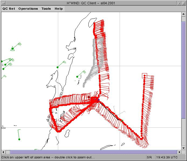Click the vertical scrollbar down arrow
This screenshot has width=187, height=161.
click(x=183, y=147)
